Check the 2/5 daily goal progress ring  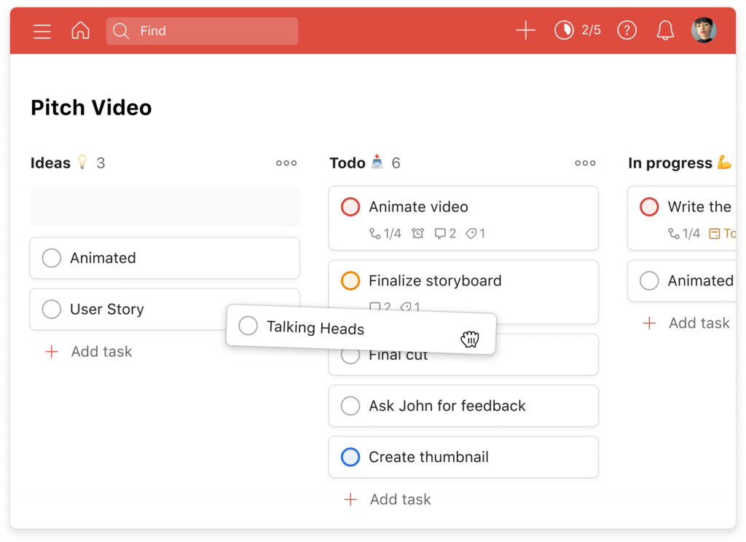click(578, 31)
